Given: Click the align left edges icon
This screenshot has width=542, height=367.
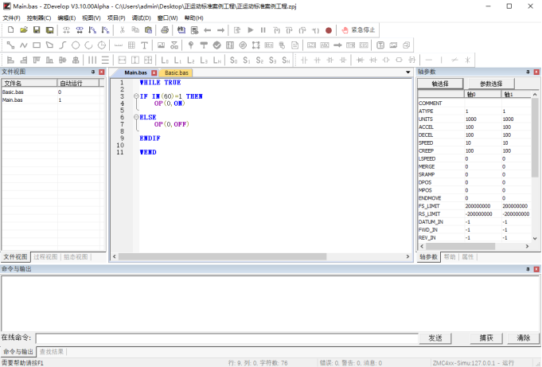Looking at the screenshot, I should [10, 61].
